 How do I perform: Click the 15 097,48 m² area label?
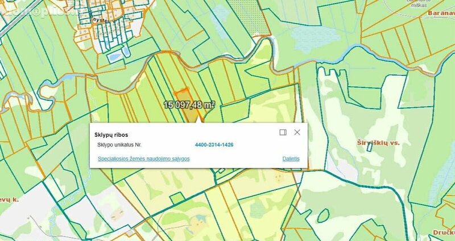click(x=189, y=105)
